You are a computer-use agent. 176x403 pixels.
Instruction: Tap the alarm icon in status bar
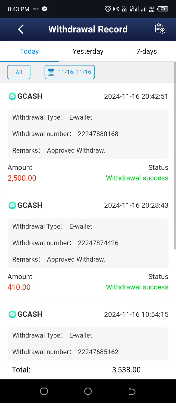108,9
